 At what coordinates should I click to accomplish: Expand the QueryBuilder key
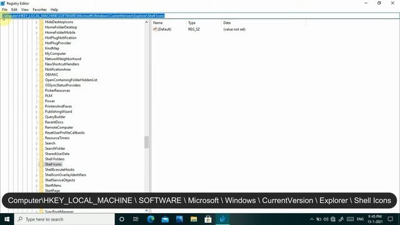[36, 117]
